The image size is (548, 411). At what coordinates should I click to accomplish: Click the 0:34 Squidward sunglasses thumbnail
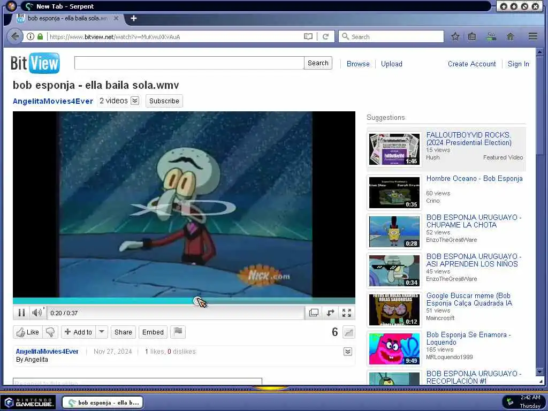pos(394,271)
